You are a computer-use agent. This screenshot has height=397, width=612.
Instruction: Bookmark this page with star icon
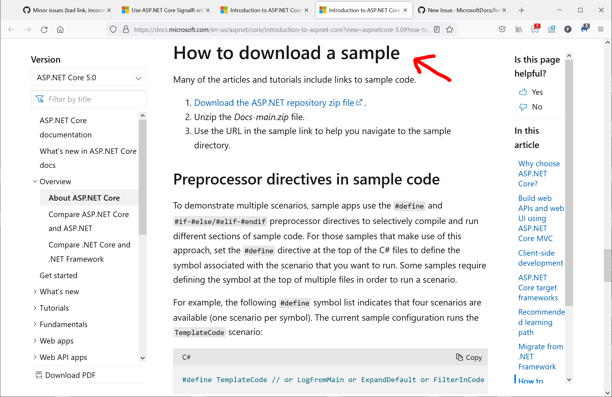450,29
